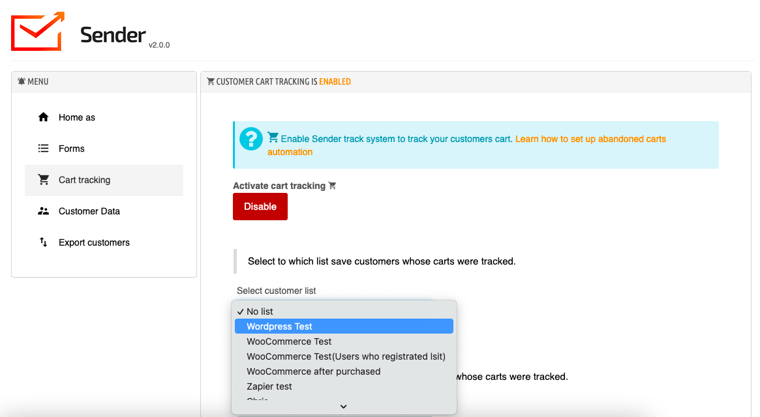The image size is (760, 417).
Task: Click the home icon in menu
Action: tap(44, 117)
